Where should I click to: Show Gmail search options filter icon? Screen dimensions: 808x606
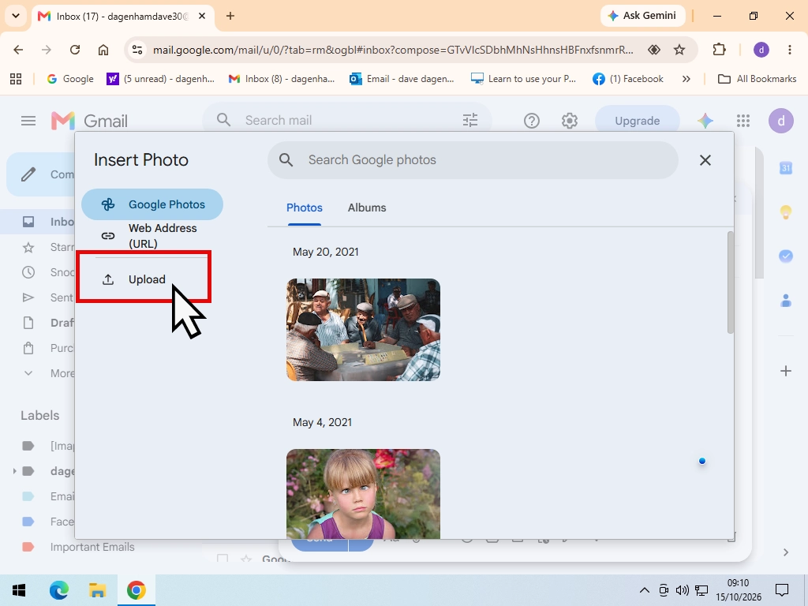pyautogui.click(x=470, y=121)
